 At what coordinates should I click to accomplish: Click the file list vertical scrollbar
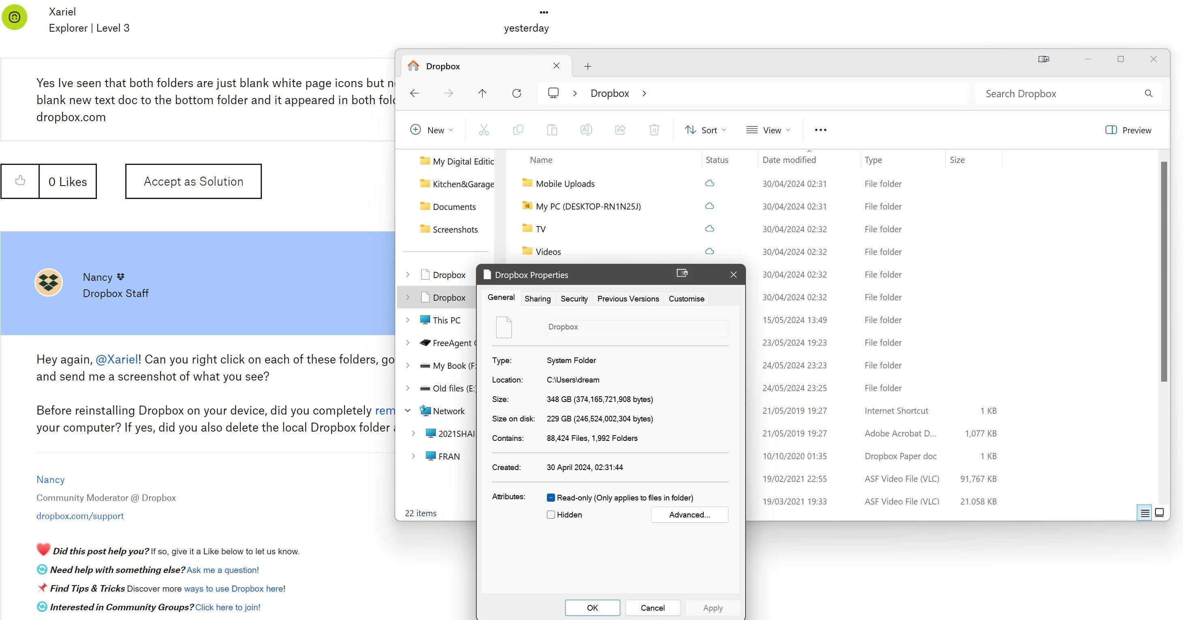pos(1164,271)
